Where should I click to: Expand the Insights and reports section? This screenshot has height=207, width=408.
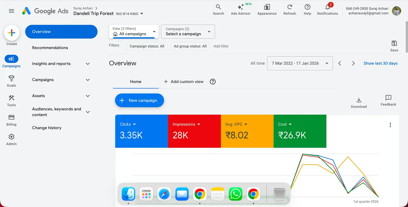[x=61, y=63]
